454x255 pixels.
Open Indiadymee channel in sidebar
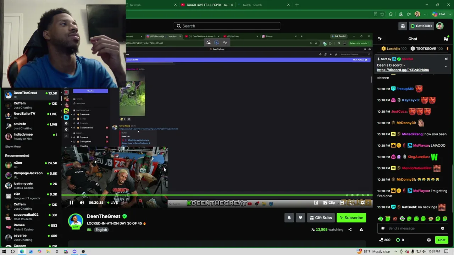[x=31, y=136]
